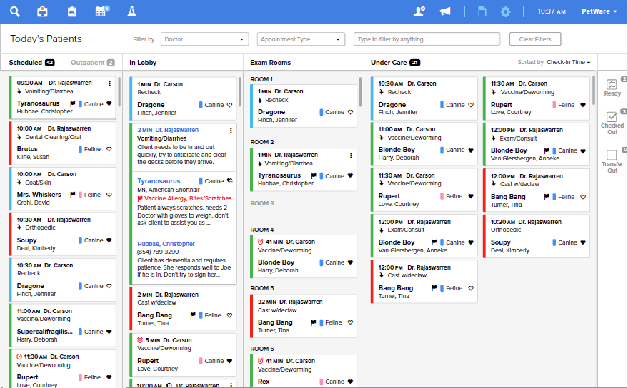The height and width of the screenshot is (388, 628).
Task: Click the flag icon on scheduled Mrs. Whiskers card
Action: [x=72, y=195]
